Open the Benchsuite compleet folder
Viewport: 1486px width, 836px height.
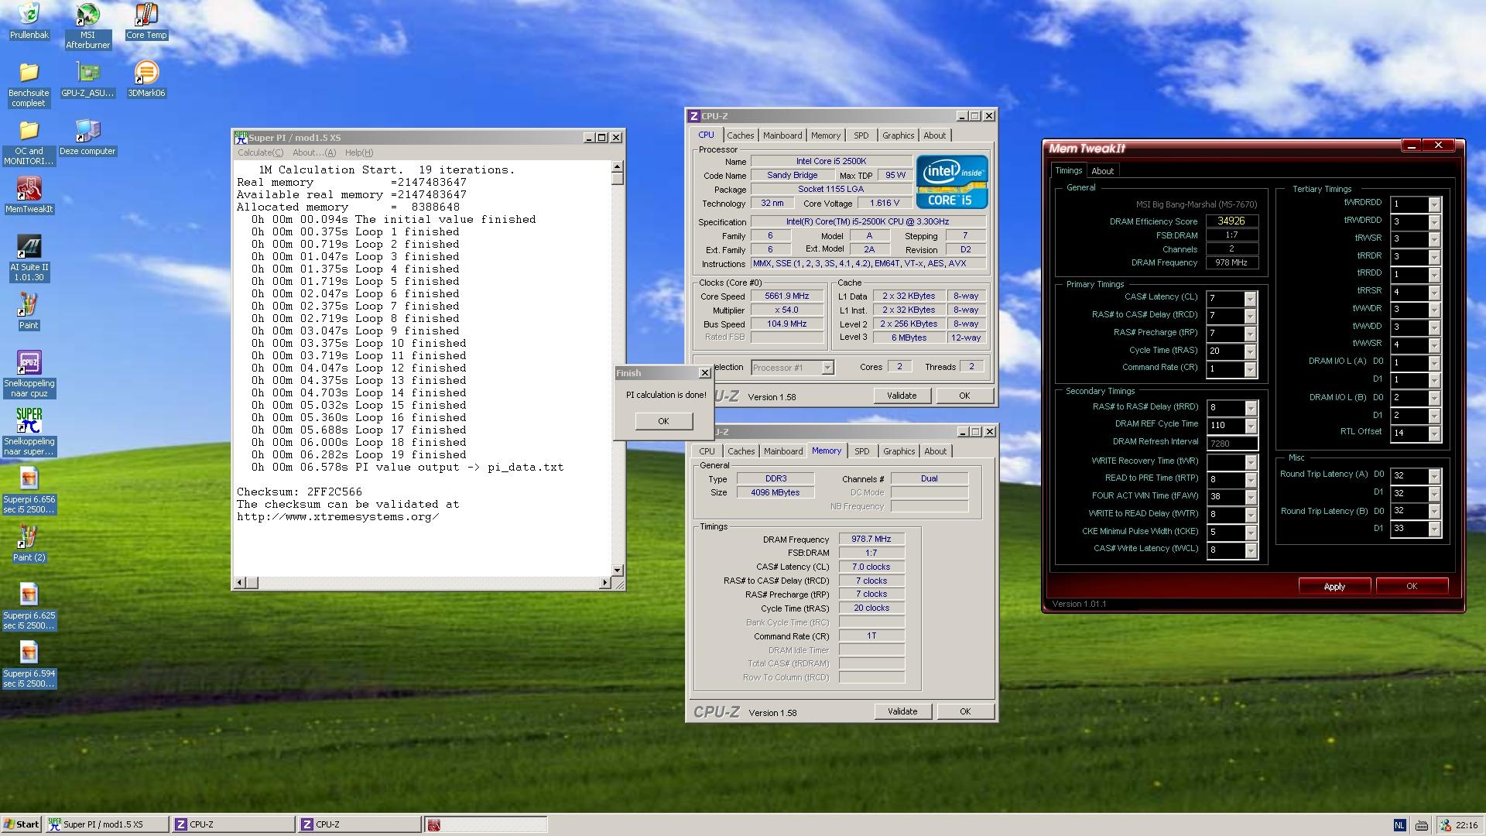29,84
